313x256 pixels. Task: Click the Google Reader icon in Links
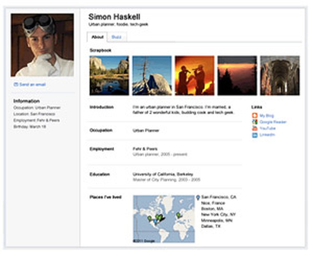(x=254, y=122)
